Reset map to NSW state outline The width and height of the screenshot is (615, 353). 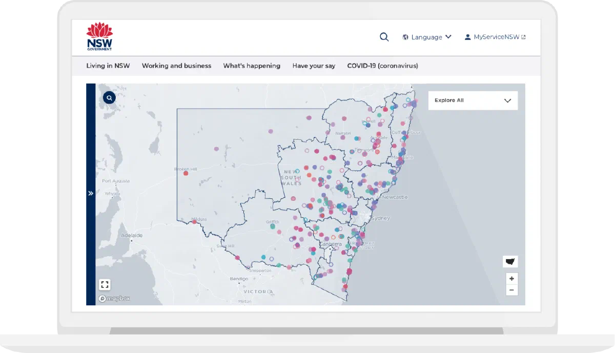tap(510, 261)
